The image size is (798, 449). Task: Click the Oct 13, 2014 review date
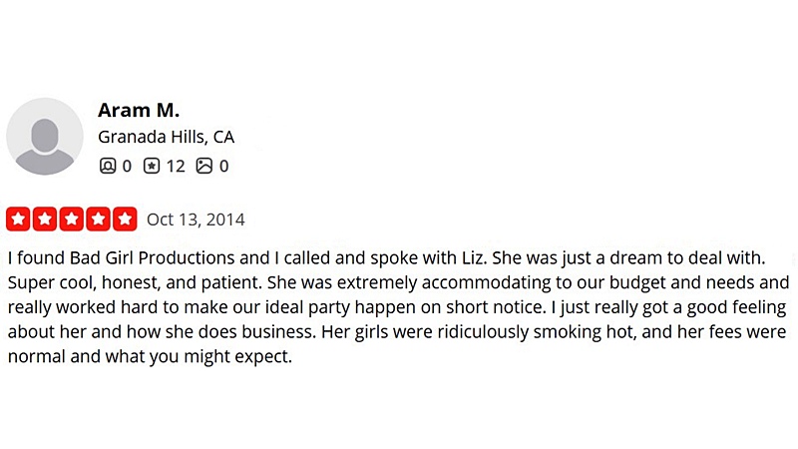tap(196, 220)
